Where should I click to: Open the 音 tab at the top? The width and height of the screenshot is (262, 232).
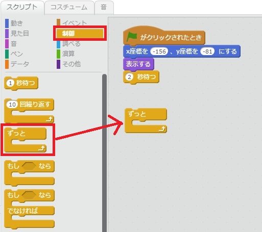(104, 8)
